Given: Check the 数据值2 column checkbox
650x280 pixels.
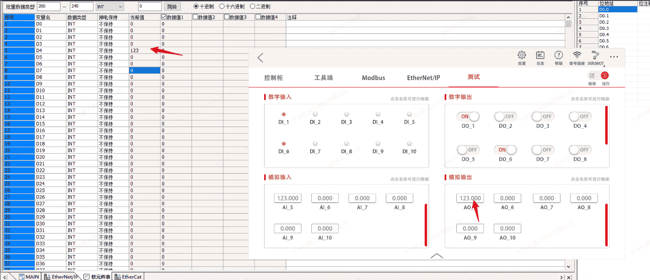Looking at the screenshot, I should point(195,17).
